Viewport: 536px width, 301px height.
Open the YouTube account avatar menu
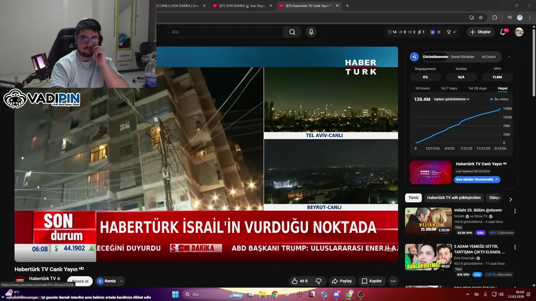[x=519, y=32]
